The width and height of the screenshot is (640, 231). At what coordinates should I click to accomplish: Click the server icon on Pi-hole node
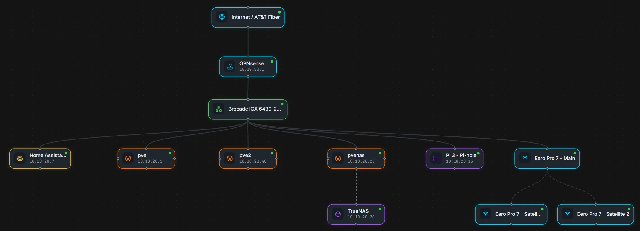436,159
